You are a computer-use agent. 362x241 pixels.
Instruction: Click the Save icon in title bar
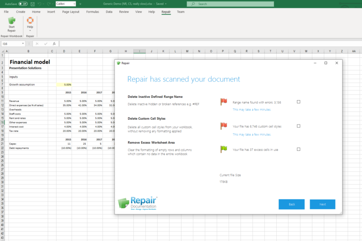tap(33, 4)
